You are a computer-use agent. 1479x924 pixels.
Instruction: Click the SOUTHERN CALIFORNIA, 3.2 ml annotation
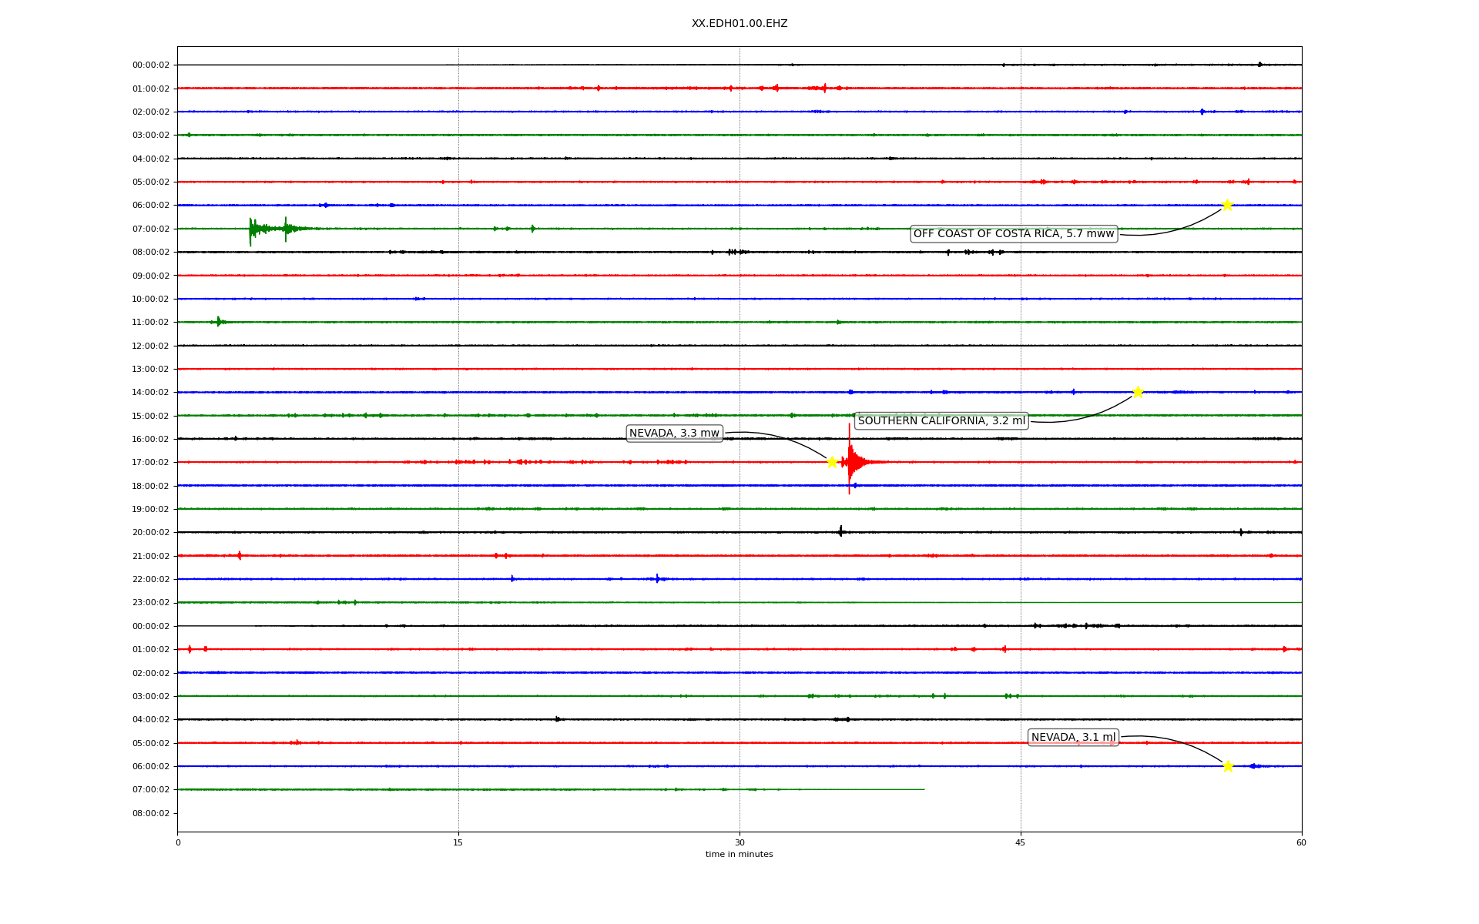click(x=941, y=421)
